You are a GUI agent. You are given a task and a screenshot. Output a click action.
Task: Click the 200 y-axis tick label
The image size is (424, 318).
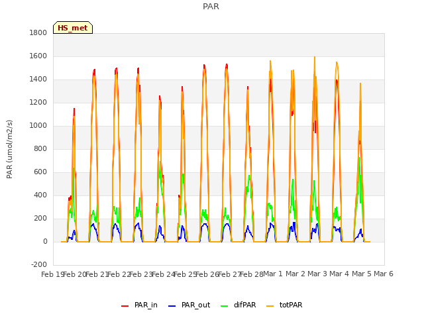tap(40, 219)
